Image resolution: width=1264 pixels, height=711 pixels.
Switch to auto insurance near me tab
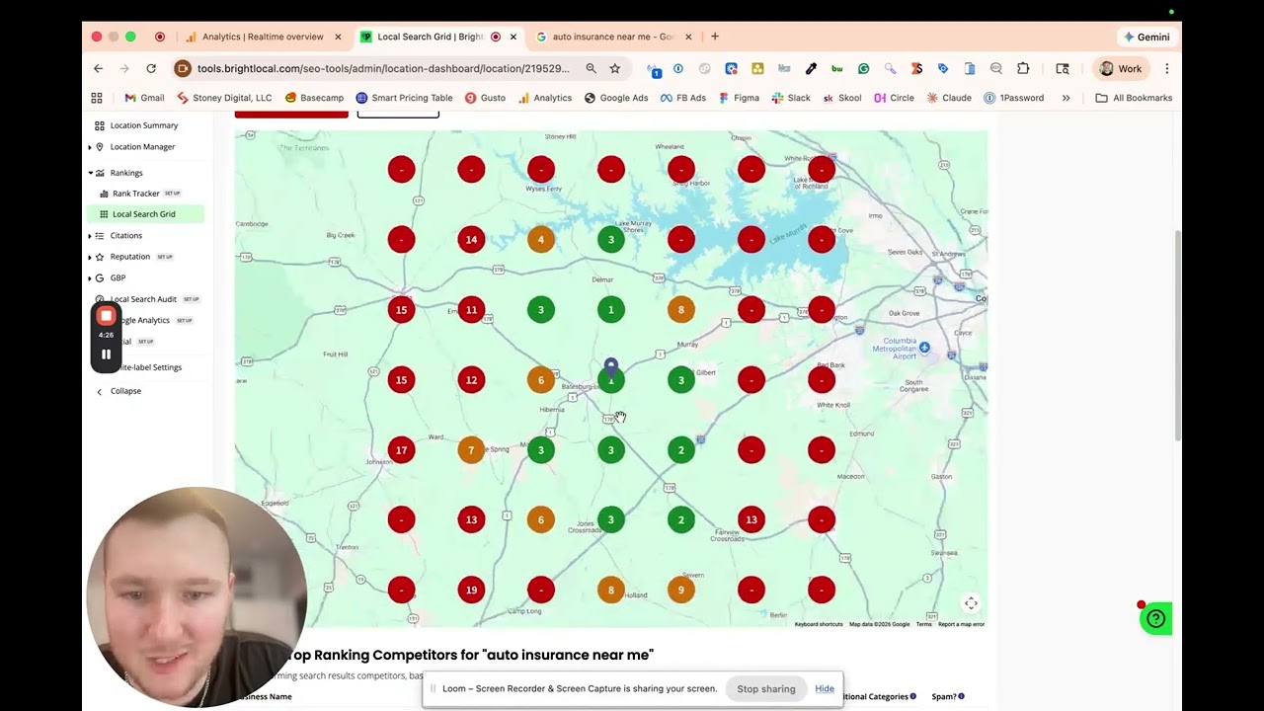613,37
